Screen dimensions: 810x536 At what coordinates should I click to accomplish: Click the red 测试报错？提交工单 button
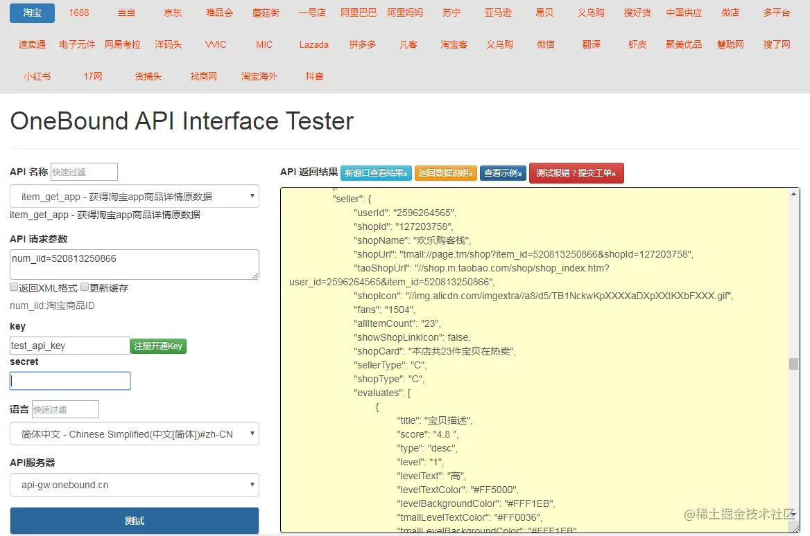(x=576, y=173)
